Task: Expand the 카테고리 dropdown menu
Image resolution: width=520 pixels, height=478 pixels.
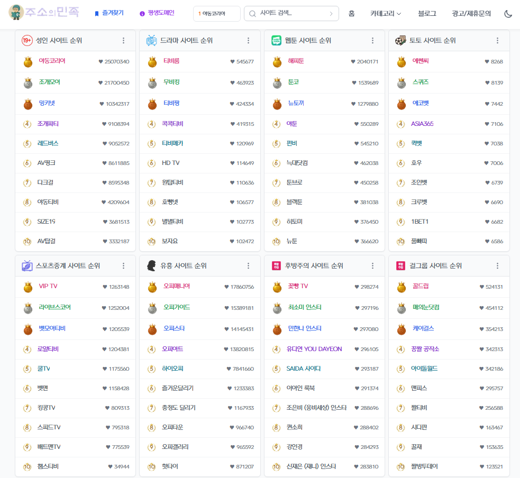Action: [x=385, y=14]
